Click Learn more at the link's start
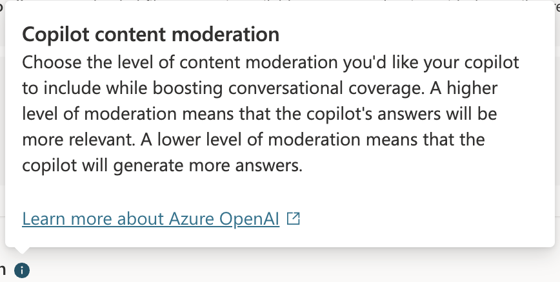560x282 pixels. tap(67, 218)
